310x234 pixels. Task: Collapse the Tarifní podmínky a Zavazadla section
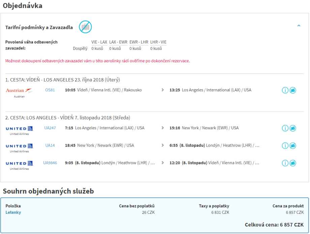(x=299, y=26)
